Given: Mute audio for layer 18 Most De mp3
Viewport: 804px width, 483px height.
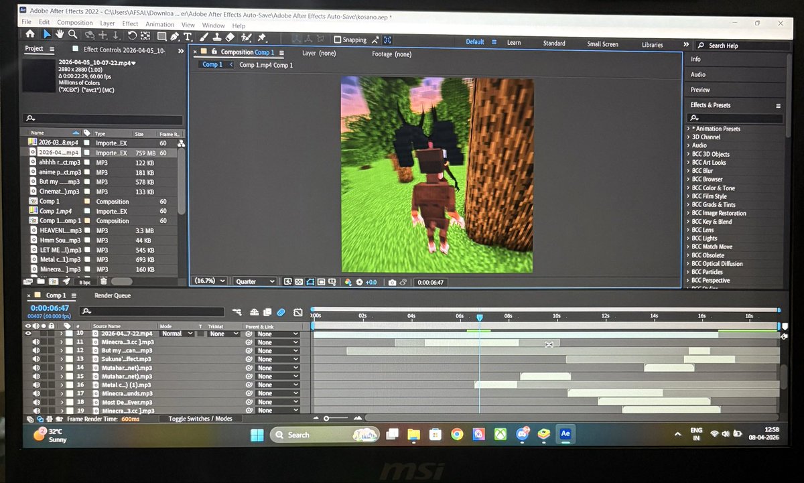Looking at the screenshot, I should [36, 402].
